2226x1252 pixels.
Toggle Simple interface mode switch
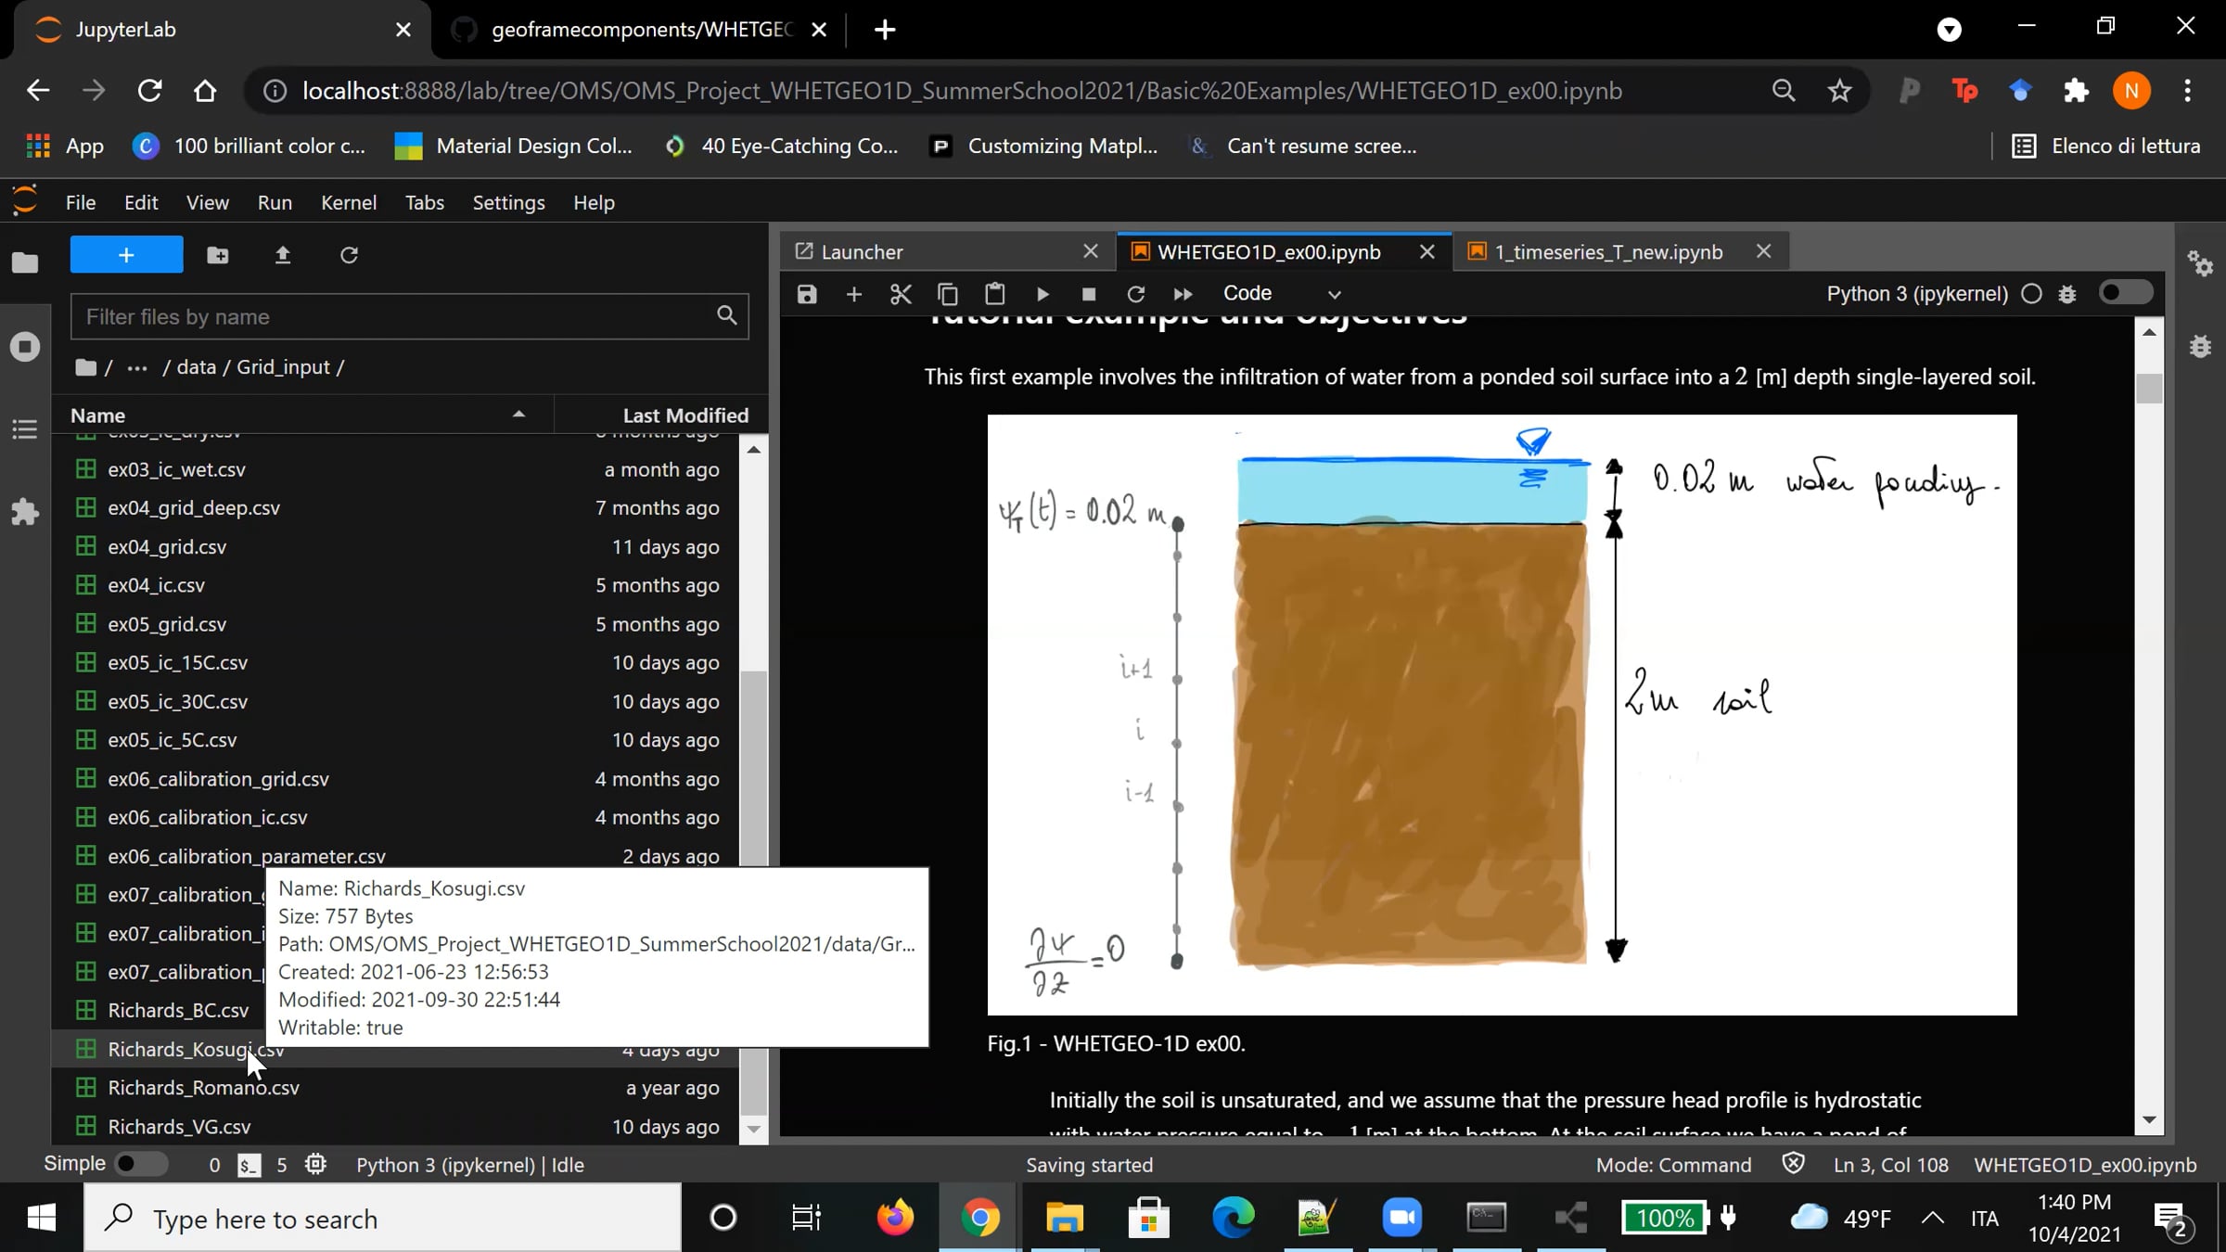pos(141,1164)
